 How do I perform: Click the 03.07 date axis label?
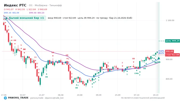click(22, 95)
